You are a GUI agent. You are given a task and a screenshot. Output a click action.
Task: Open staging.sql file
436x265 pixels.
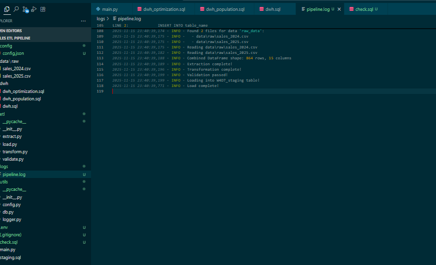46,258
